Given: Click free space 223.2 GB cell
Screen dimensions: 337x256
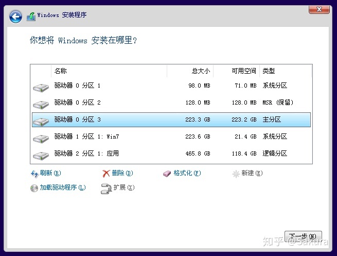Looking at the screenshot, I should pyautogui.click(x=244, y=120).
